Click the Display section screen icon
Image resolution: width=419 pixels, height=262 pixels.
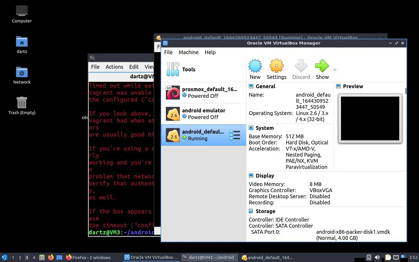[x=251, y=175]
